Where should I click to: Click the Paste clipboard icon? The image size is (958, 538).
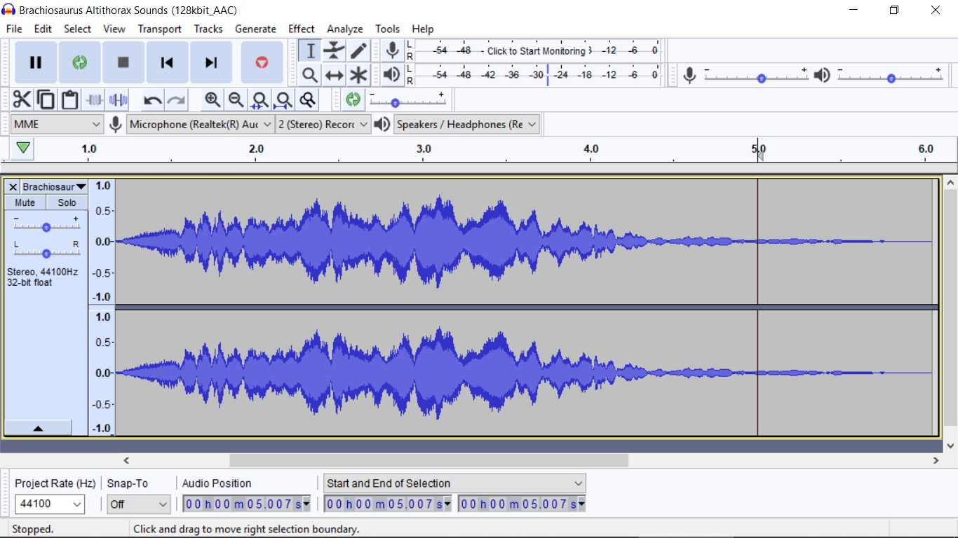[69, 100]
